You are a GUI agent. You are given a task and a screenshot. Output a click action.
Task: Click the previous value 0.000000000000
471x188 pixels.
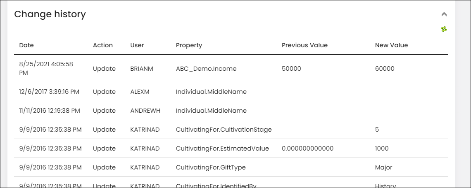coord(307,148)
